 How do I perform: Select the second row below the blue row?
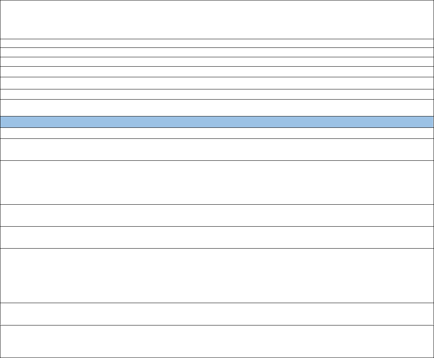[217, 149]
